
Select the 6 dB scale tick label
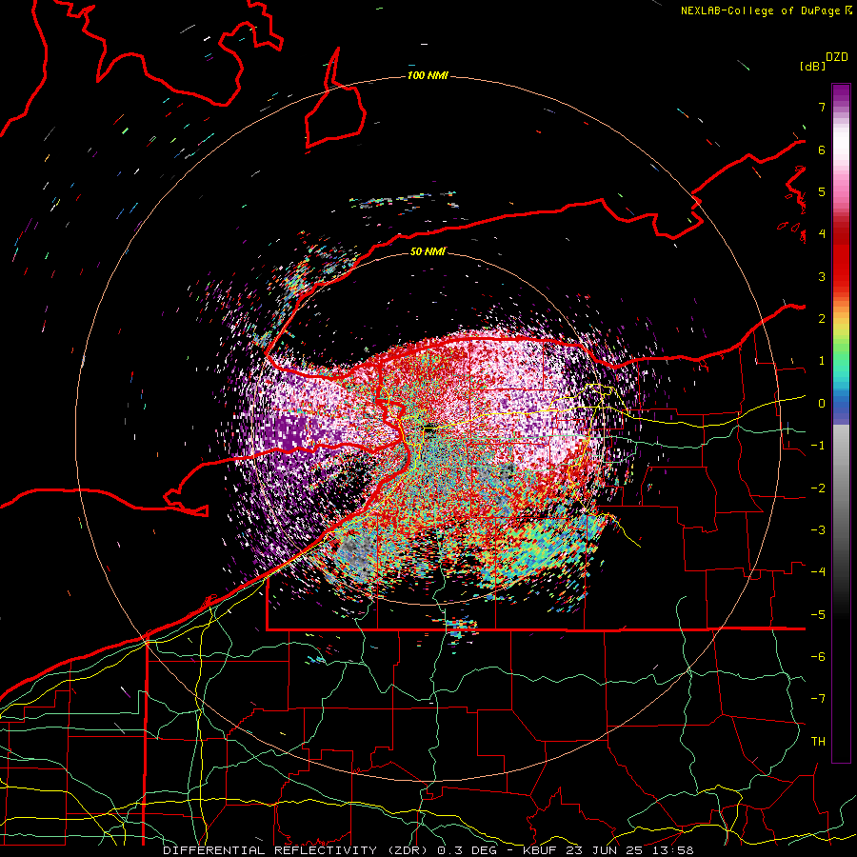click(x=822, y=149)
